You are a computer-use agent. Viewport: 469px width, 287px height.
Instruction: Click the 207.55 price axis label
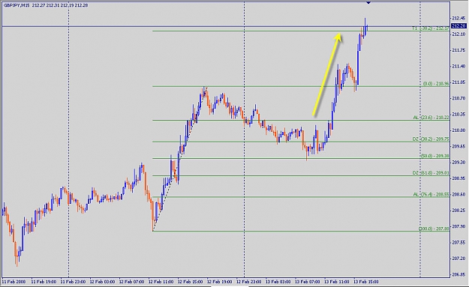click(458, 242)
